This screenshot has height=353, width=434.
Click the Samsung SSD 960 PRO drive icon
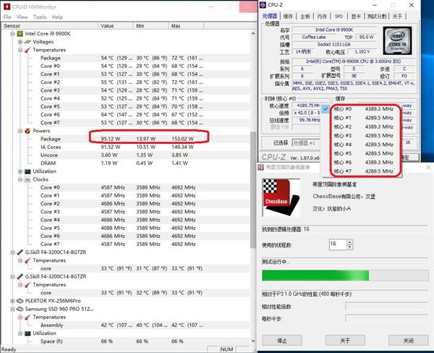(x=20, y=309)
